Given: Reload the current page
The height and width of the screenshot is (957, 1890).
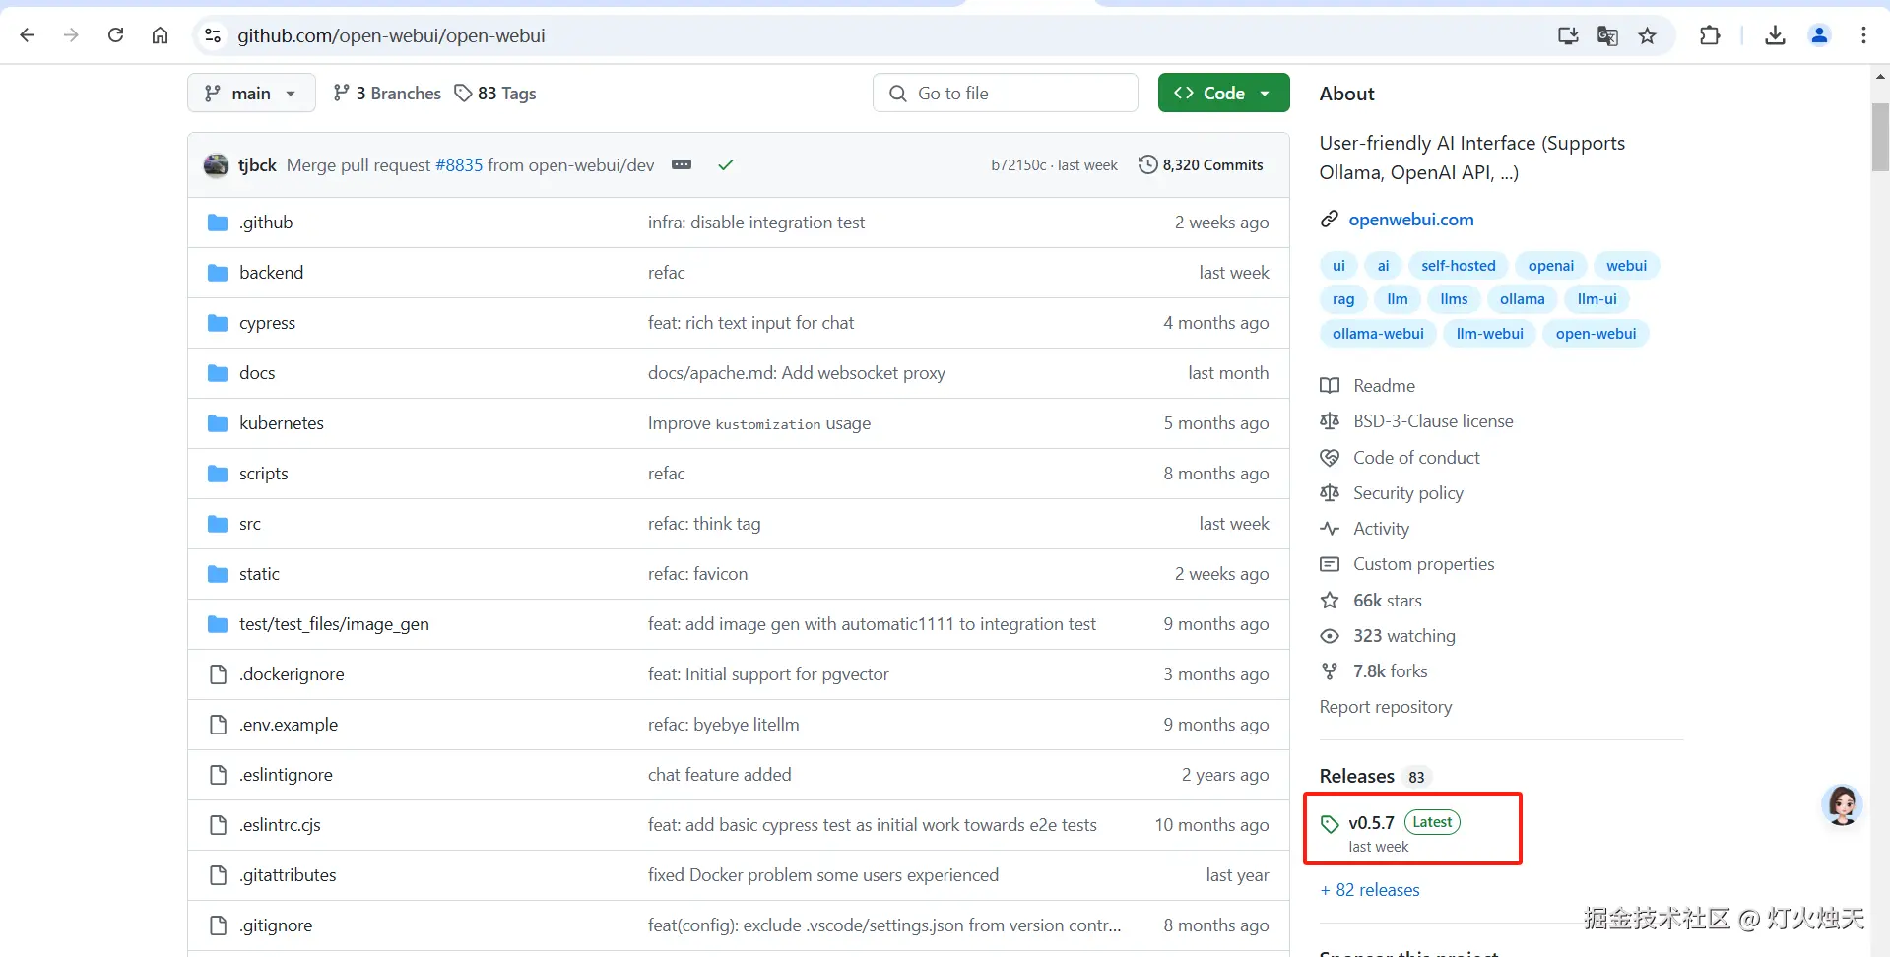Looking at the screenshot, I should click(x=115, y=35).
